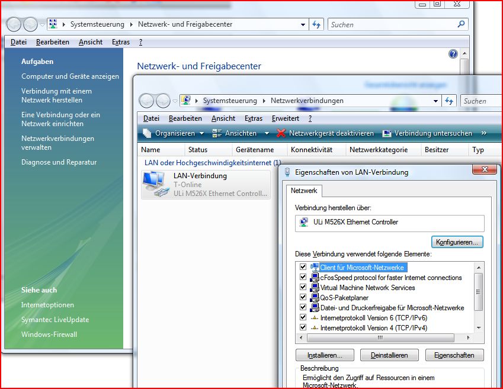Expand the Freigabecenter address bar dropdown

tap(303, 25)
